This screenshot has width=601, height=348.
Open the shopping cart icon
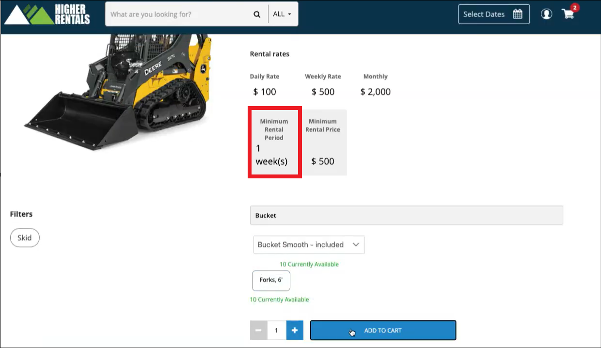pos(568,14)
